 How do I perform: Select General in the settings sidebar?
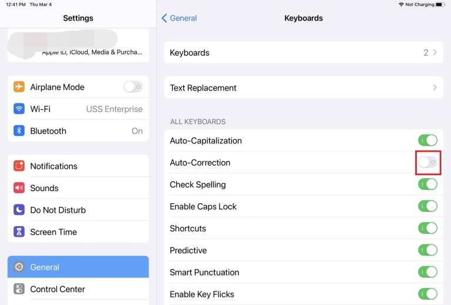coord(78,267)
